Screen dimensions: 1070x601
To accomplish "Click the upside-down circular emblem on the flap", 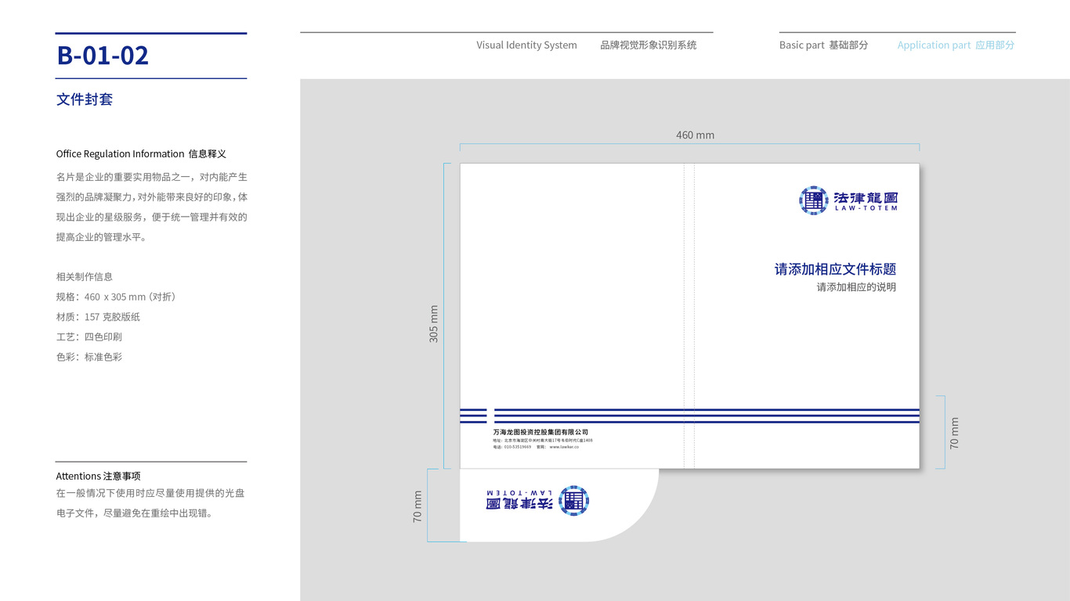I will pyautogui.click(x=574, y=501).
